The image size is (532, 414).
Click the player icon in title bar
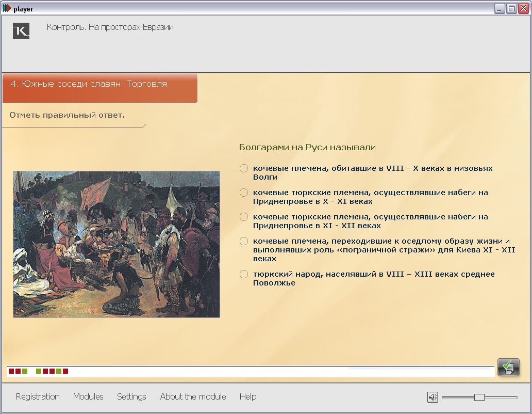7,8
